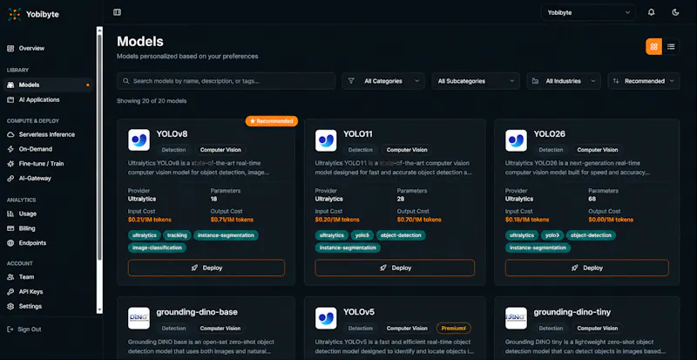Deploy the YOLOv8 model
Screen dimensions: 697x360
(206, 268)
